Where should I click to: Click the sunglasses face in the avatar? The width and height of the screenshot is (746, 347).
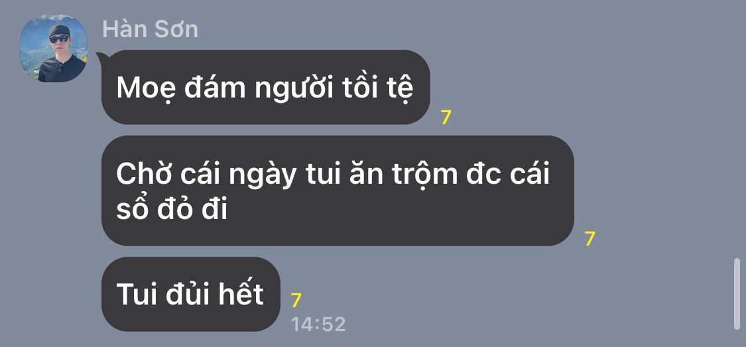click(59, 37)
